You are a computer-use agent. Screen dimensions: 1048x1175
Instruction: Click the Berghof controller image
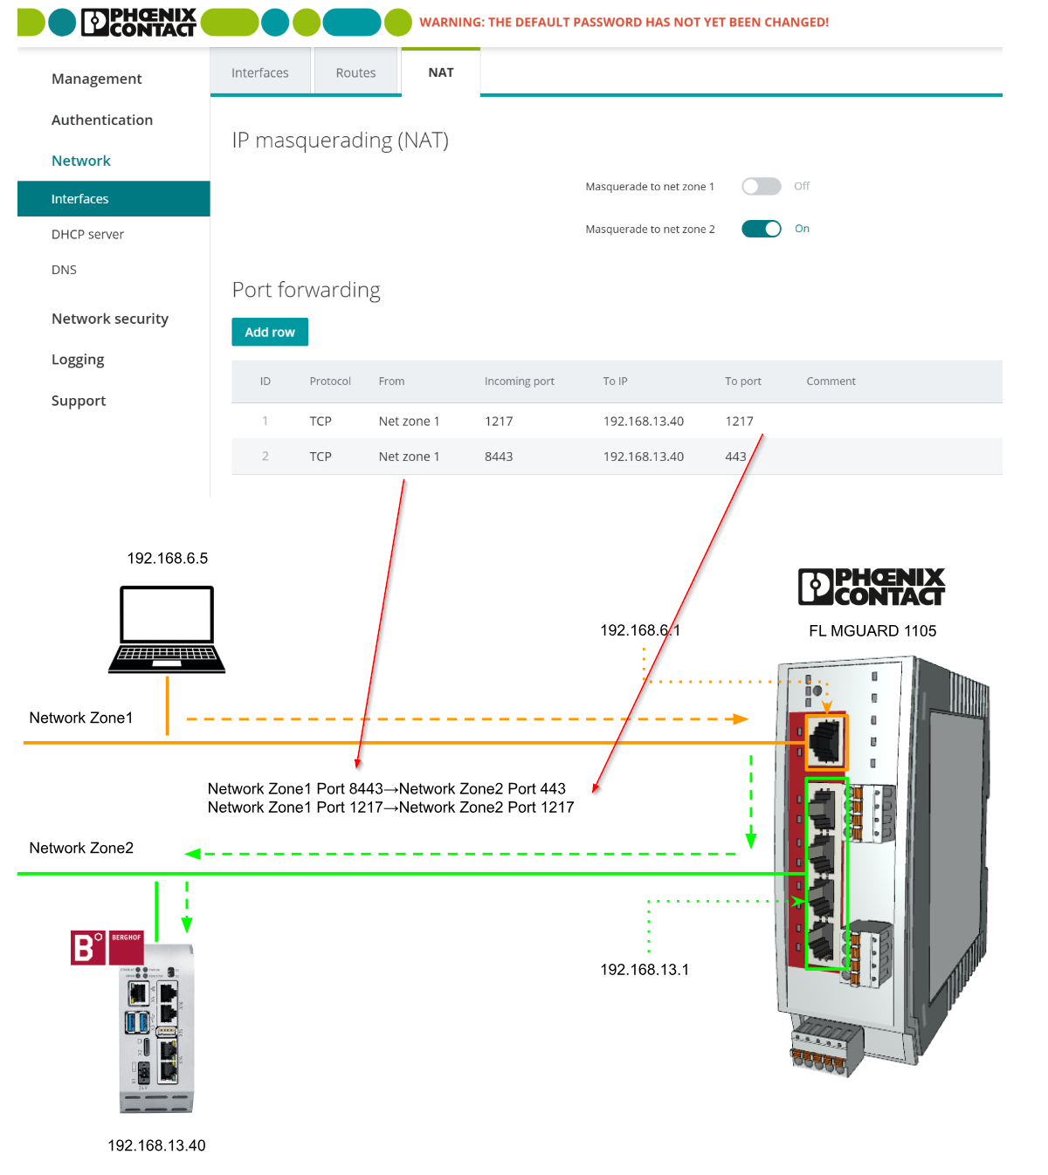pos(156,1028)
